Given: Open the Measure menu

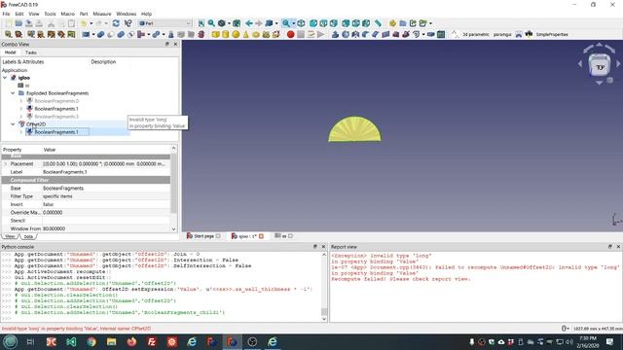Looking at the screenshot, I should [x=101, y=14].
